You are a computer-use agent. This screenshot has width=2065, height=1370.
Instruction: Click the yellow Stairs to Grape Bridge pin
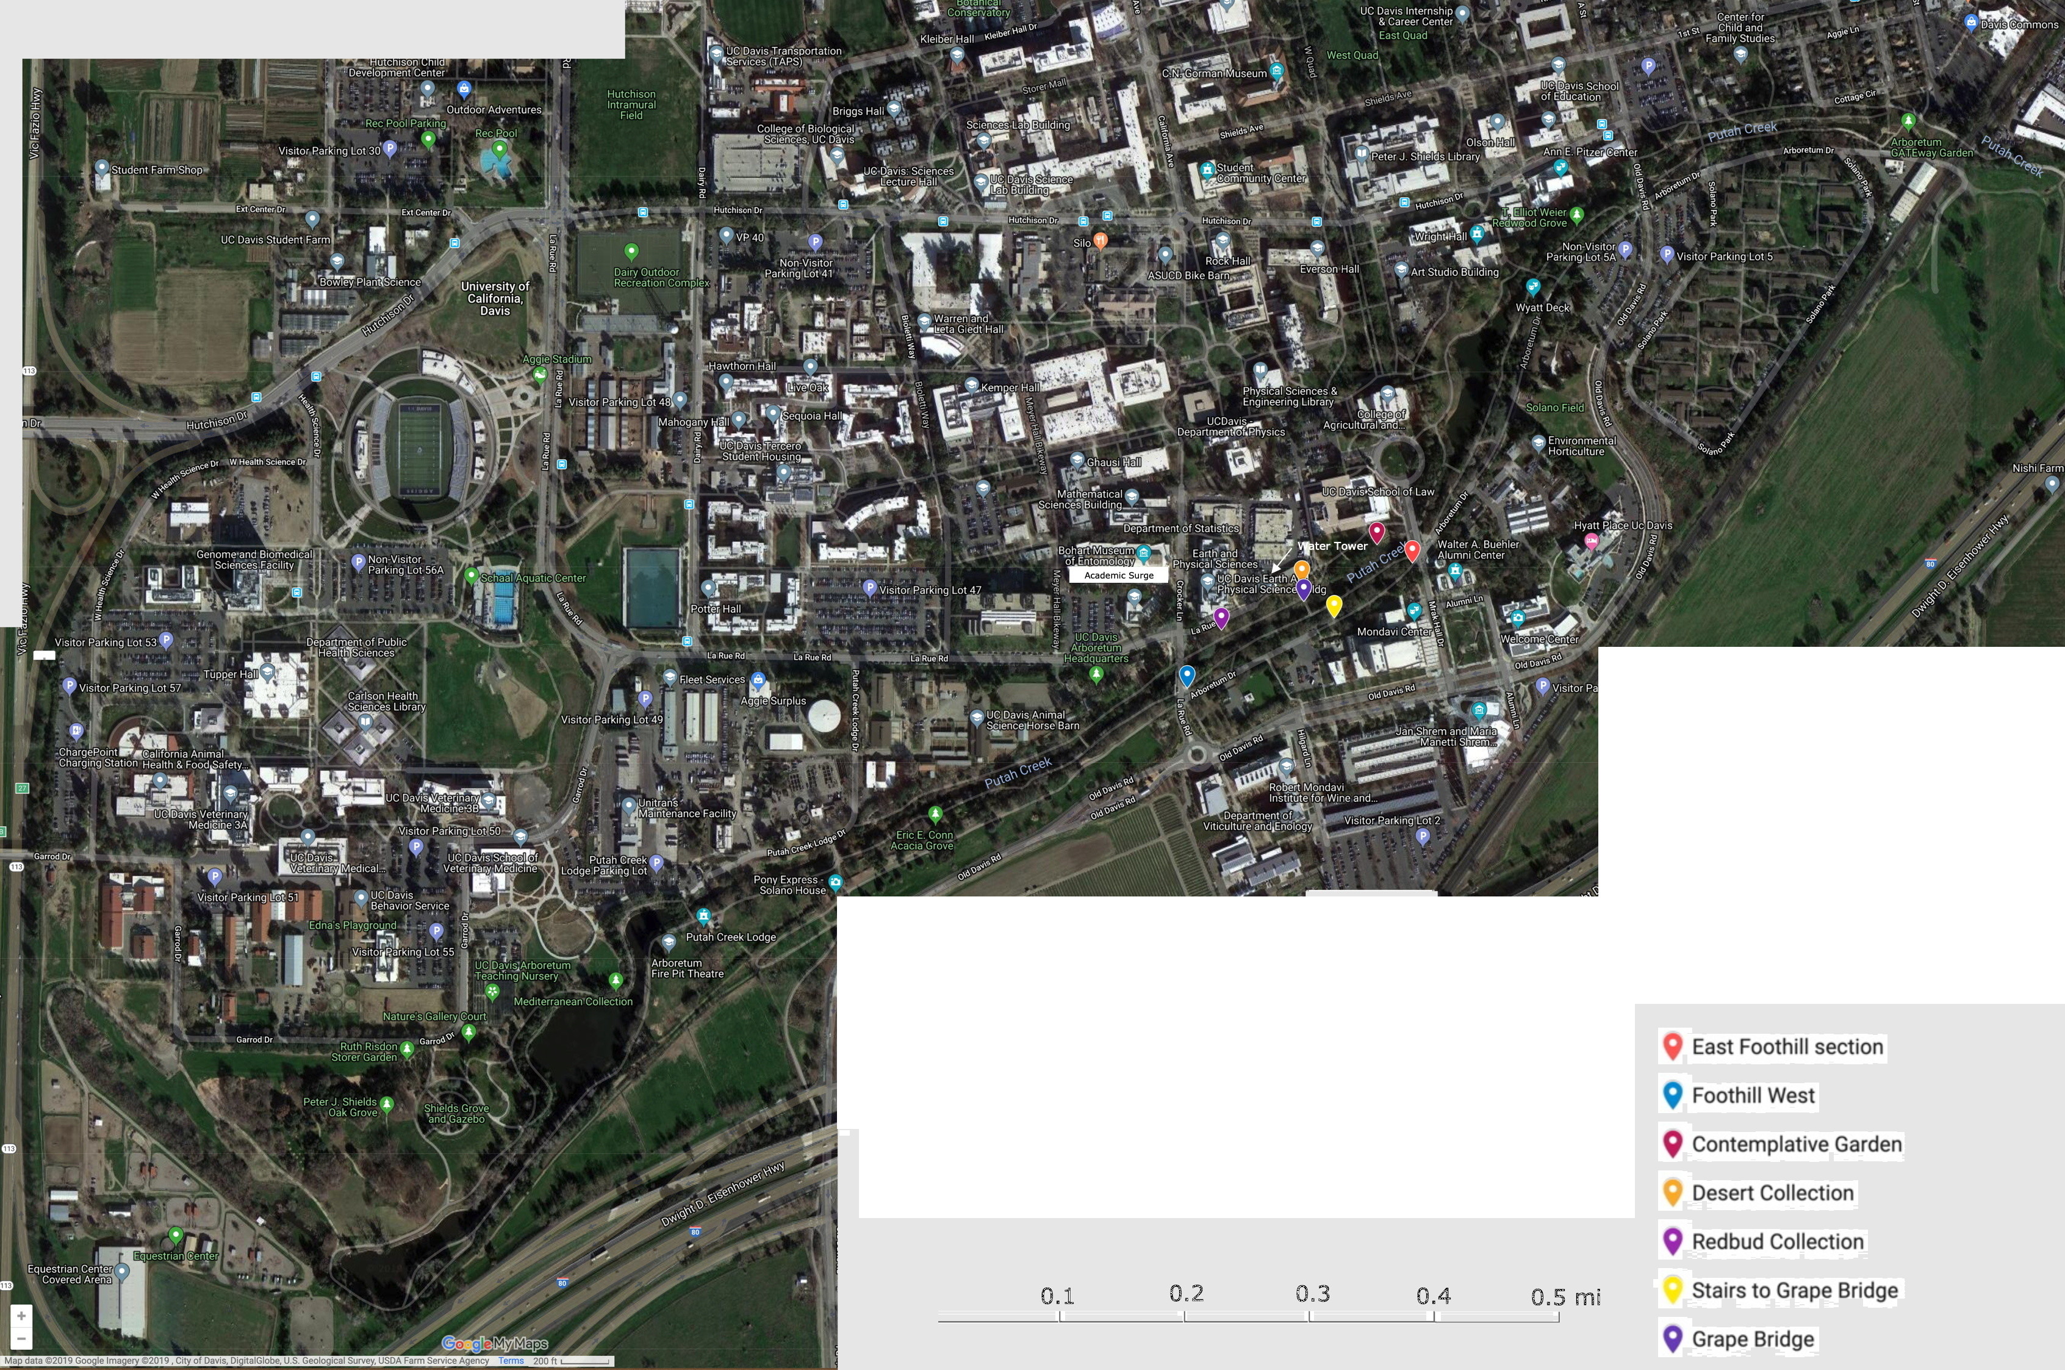[x=1334, y=605]
